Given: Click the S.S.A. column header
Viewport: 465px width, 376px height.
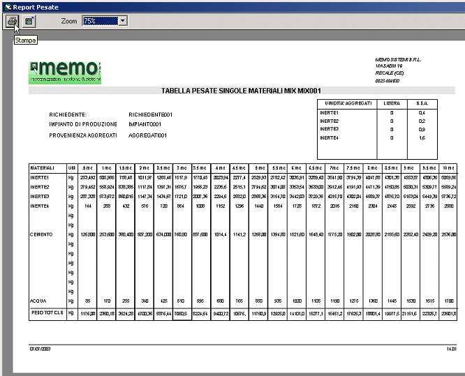Looking at the screenshot, I should [x=422, y=103].
